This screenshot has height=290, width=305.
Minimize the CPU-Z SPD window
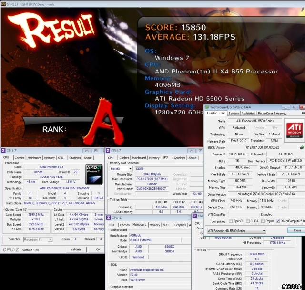[192, 151]
